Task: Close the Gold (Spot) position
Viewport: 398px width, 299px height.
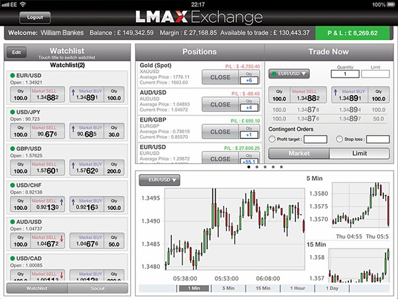Action: pos(220,77)
